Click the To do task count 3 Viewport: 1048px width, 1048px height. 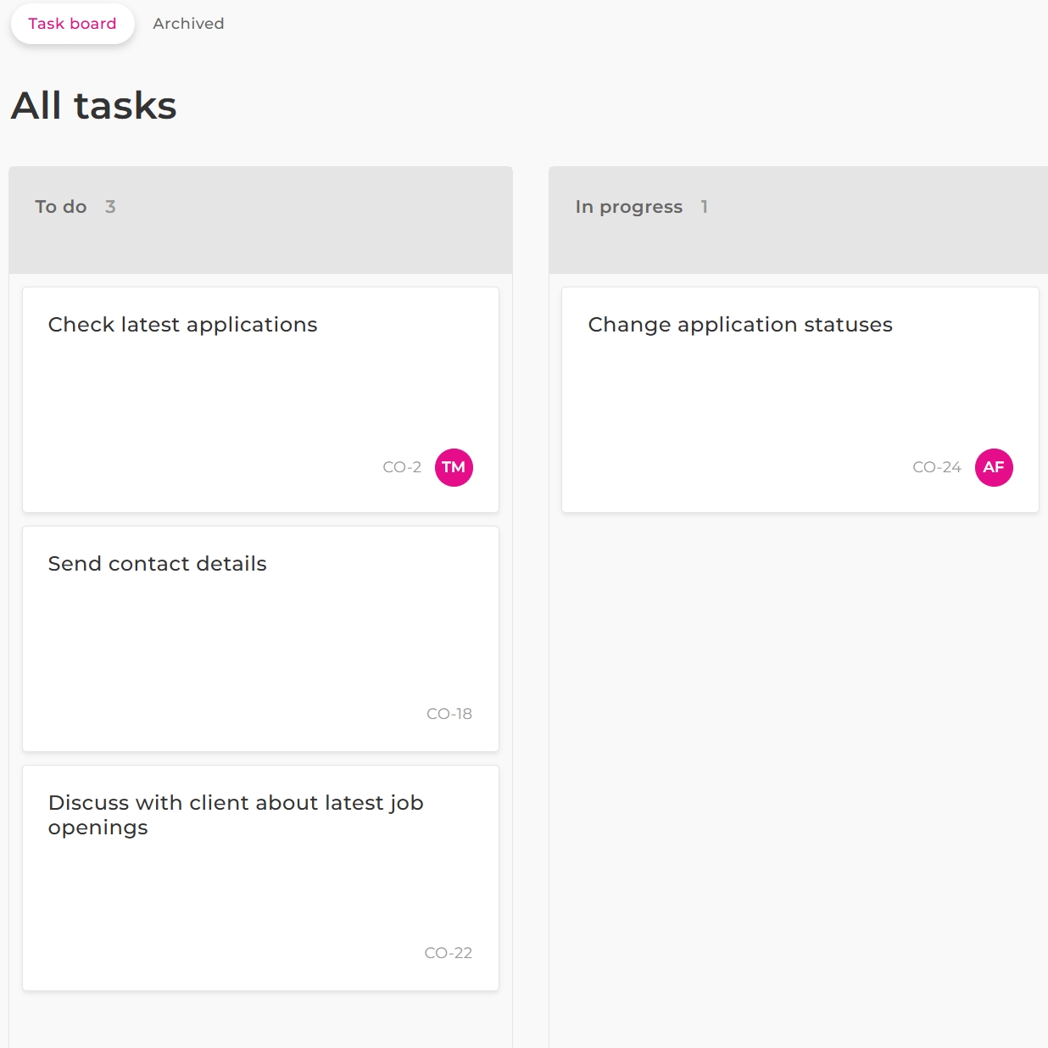pos(110,207)
